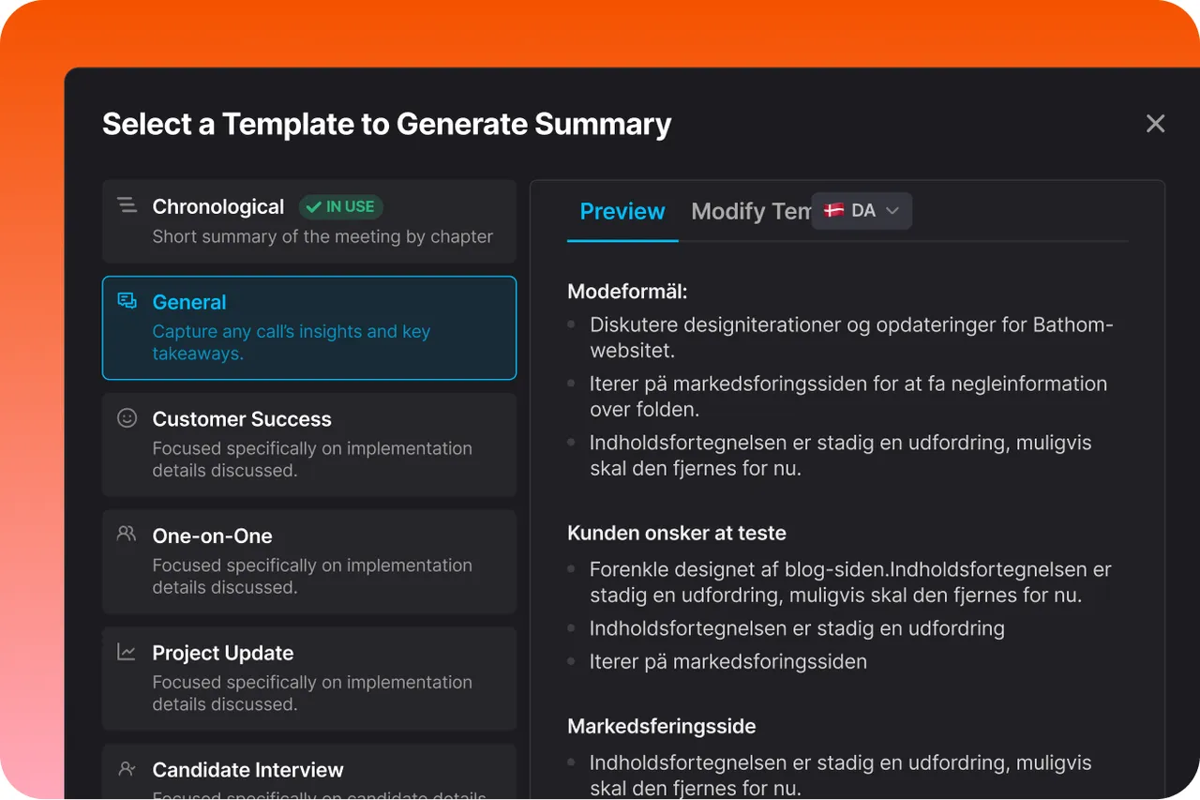
Task: Select the One-on-One template
Action: pyautogui.click(x=309, y=562)
